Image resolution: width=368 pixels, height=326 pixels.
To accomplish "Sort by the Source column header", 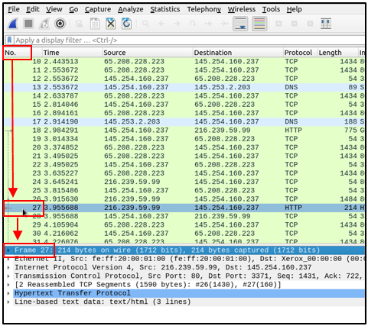I will (148, 53).
